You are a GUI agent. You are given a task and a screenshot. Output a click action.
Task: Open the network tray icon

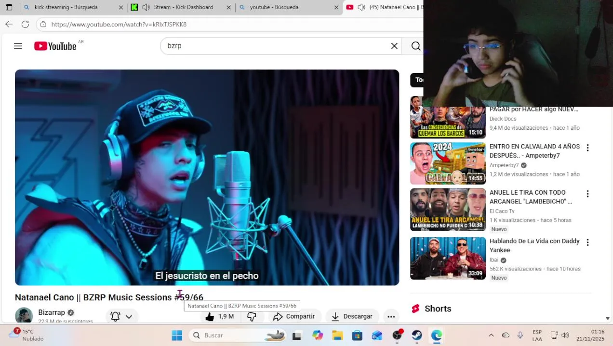tap(554, 335)
